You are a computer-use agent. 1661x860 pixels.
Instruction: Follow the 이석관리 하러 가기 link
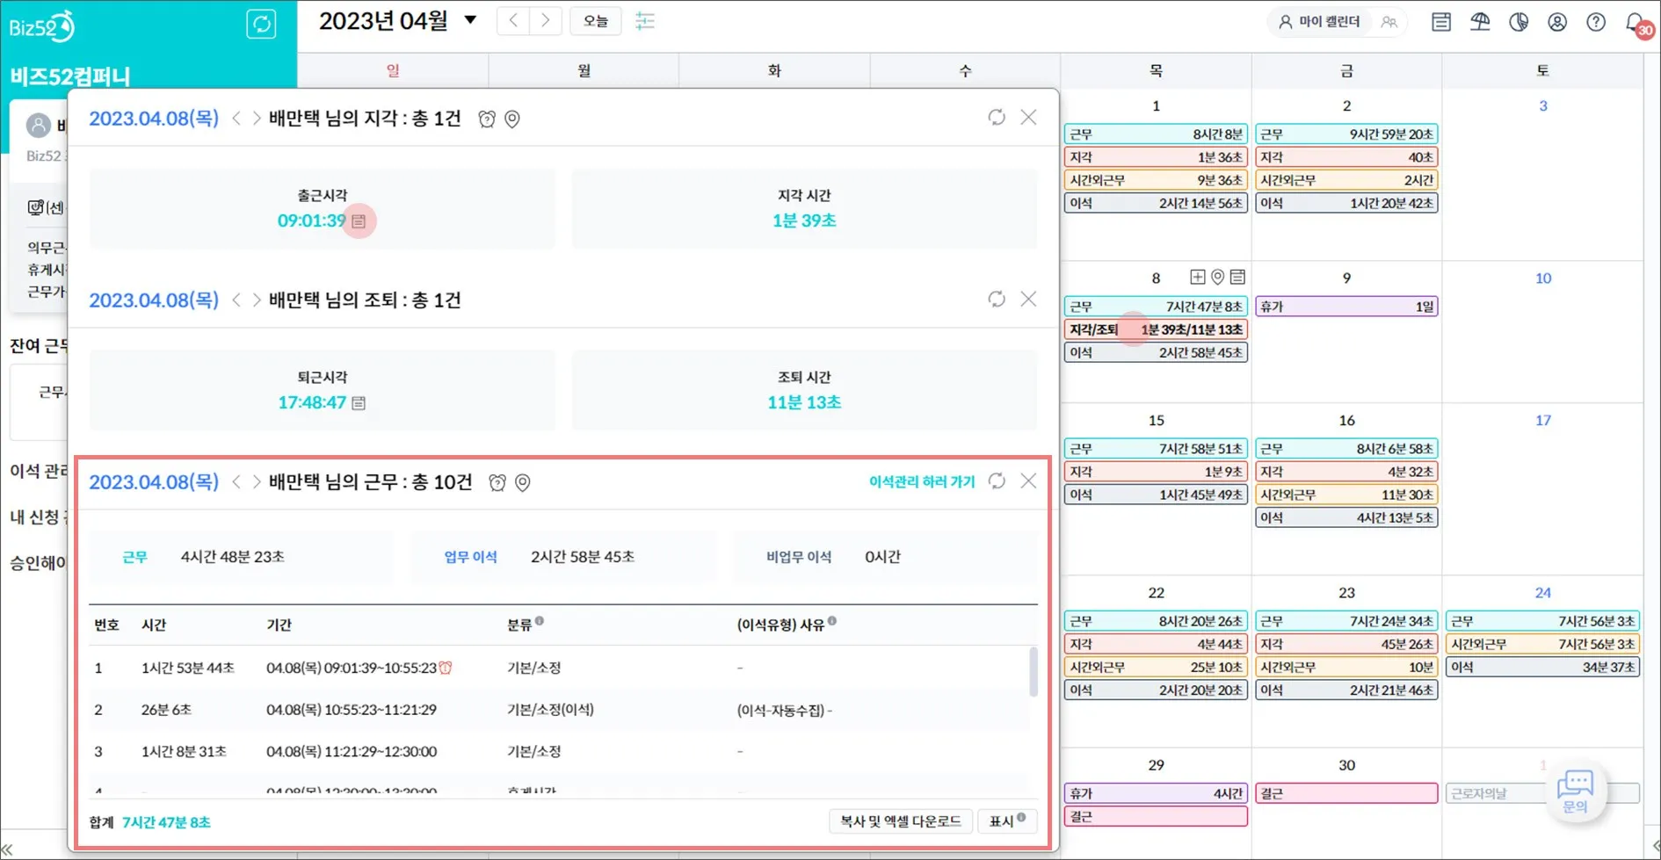click(922, 481)
